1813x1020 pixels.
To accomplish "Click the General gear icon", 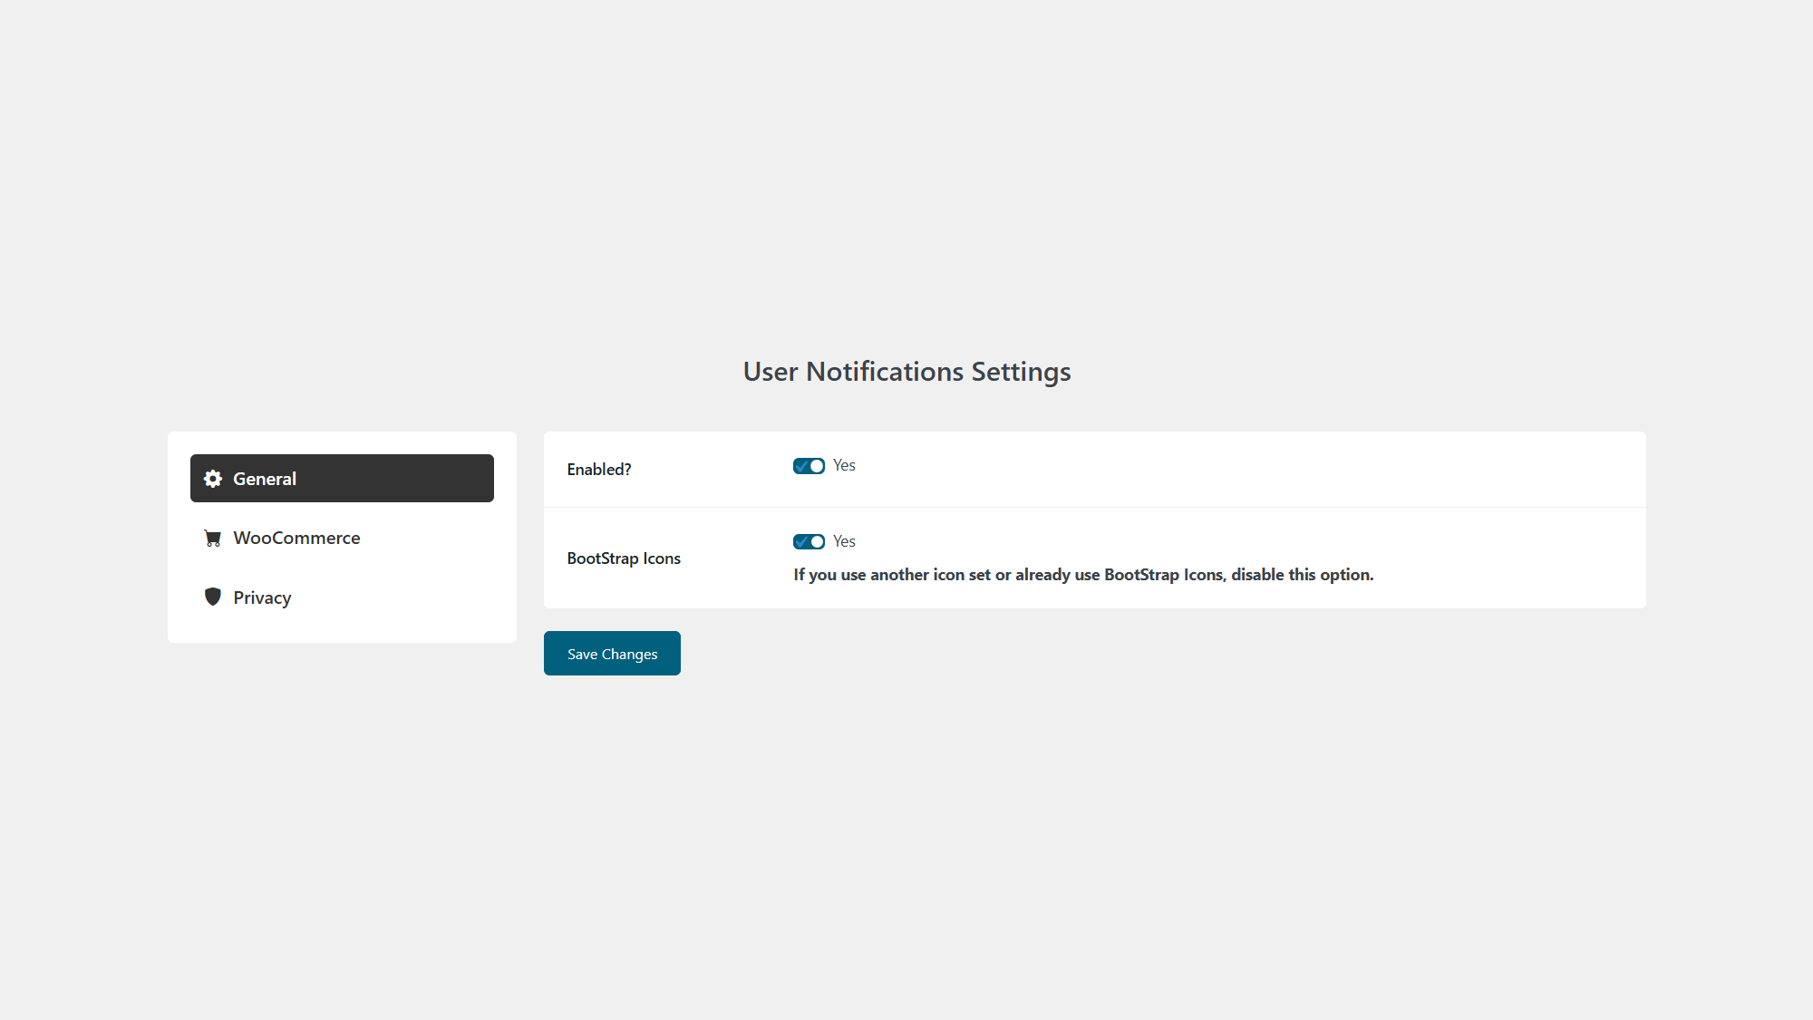I will (x=213, y=479).
